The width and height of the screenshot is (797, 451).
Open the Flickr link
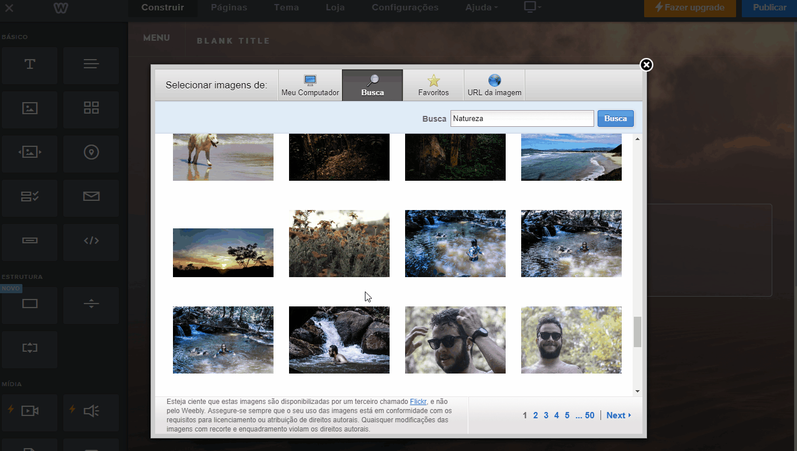point(417,402)
